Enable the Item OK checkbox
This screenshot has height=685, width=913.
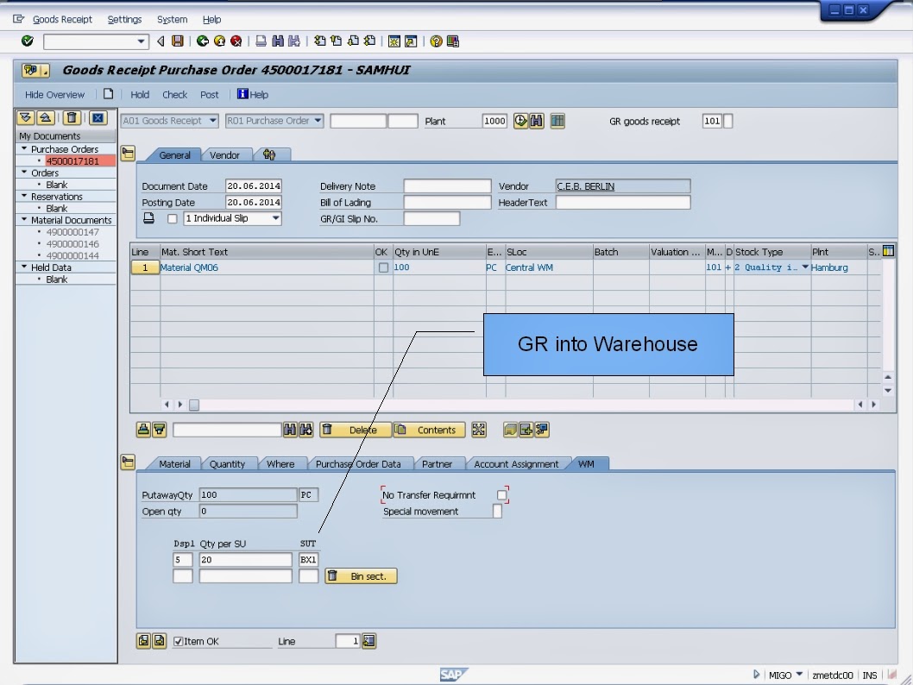(x=179, y=641)
